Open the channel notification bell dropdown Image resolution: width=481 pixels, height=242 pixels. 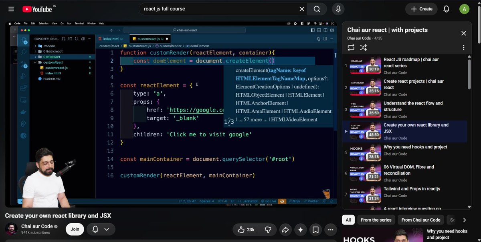point(100,229)
